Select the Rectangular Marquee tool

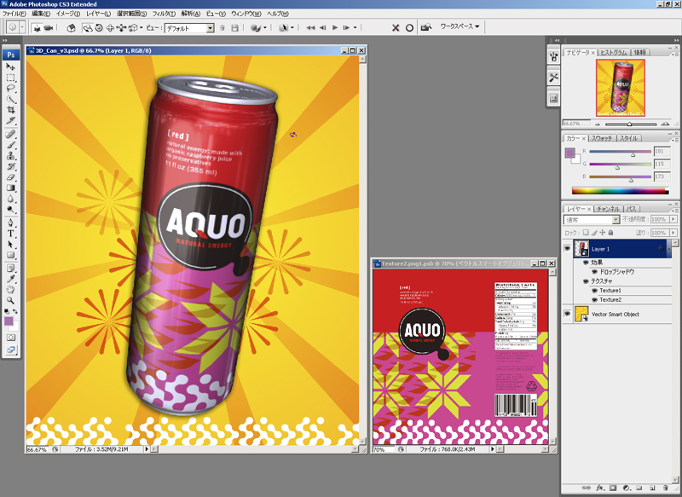11,77
